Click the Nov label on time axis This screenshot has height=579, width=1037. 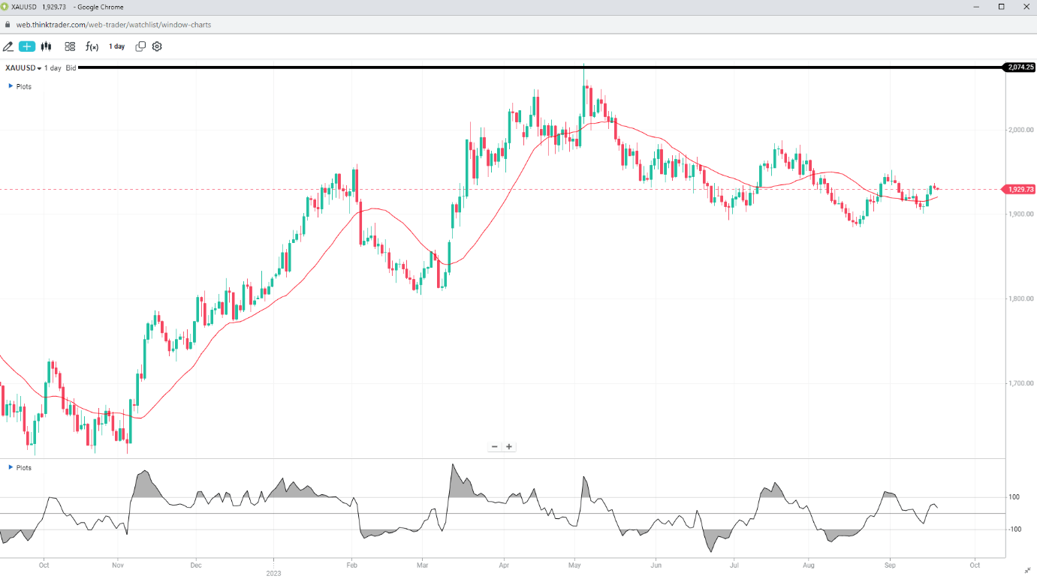[x=116, y=565]
